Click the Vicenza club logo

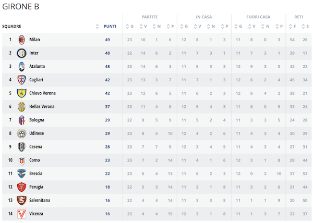21,214
